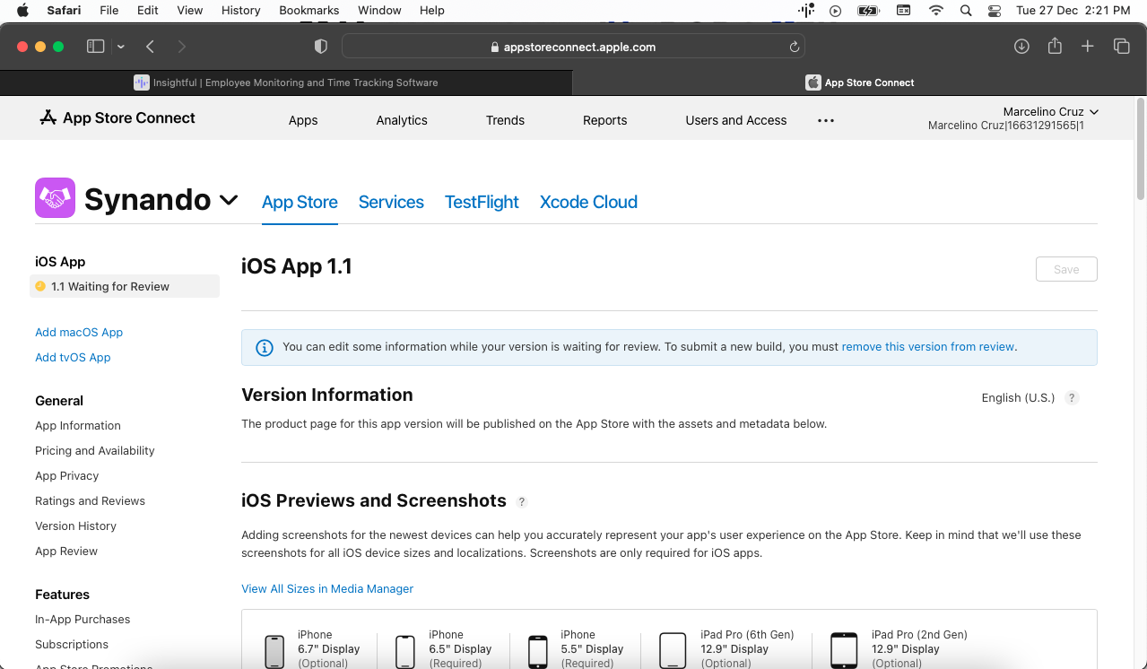This screenshot has width=1147, height=669.
Task: Click the info icon in the review banner
Action: pos(265,347)
